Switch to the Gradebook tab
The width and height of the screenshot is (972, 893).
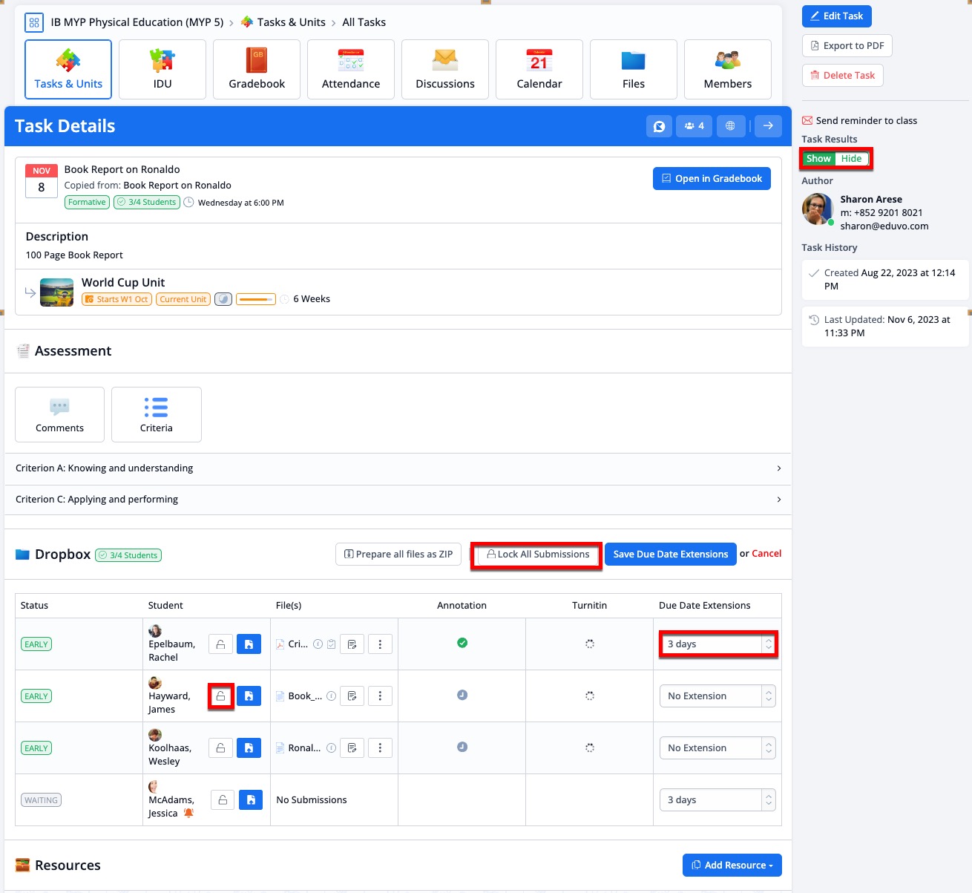tap(257, 69)
